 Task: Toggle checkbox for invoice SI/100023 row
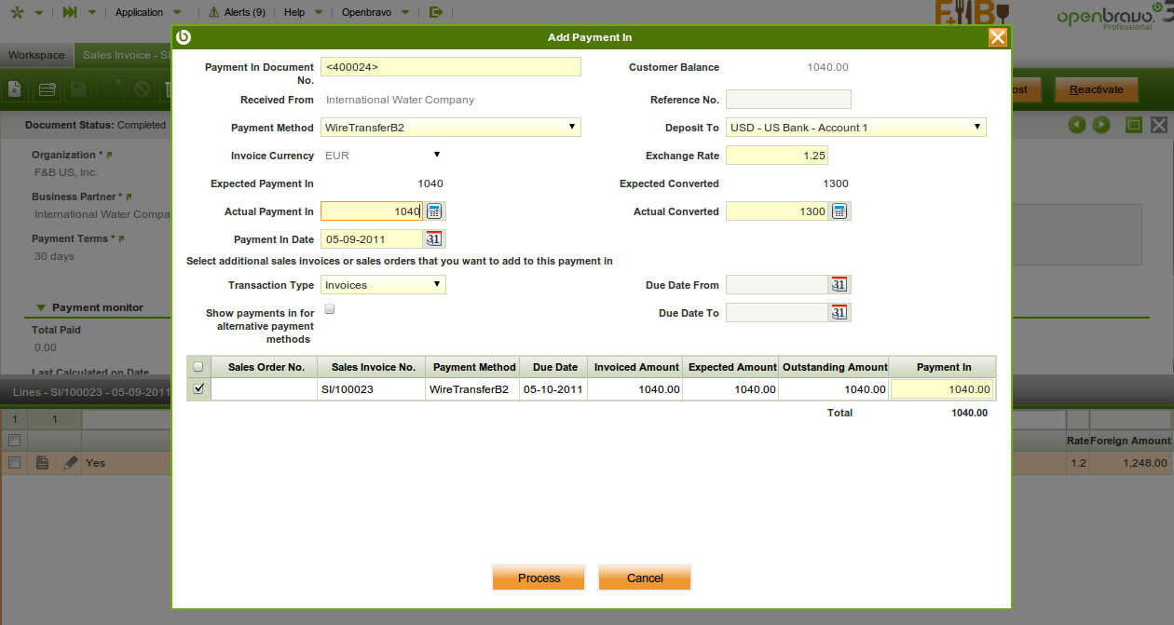[x=198, y=388]
